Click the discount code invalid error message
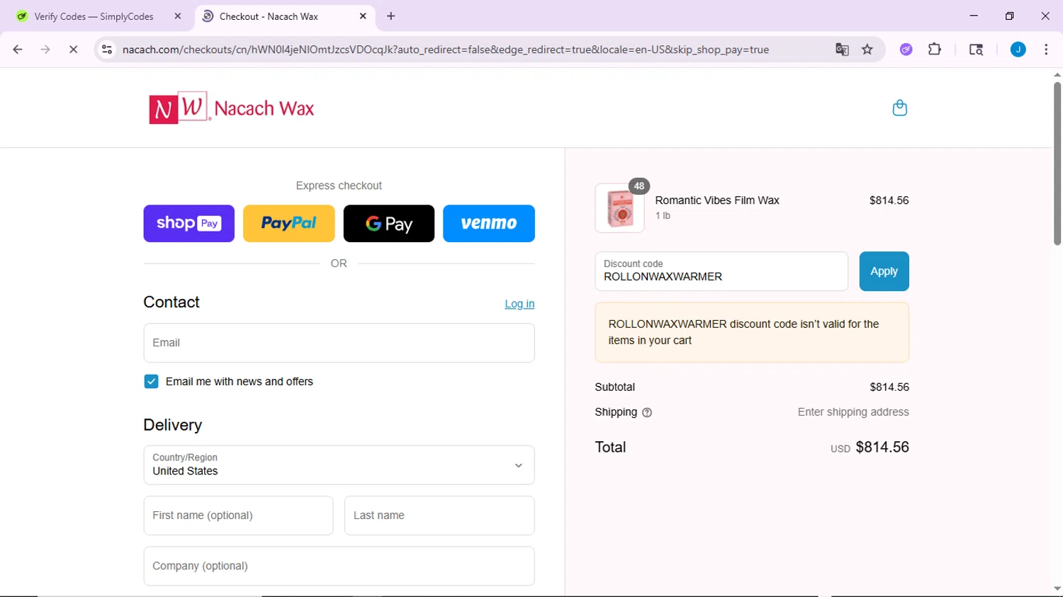The image size is (1063, 597). [752, 332]
